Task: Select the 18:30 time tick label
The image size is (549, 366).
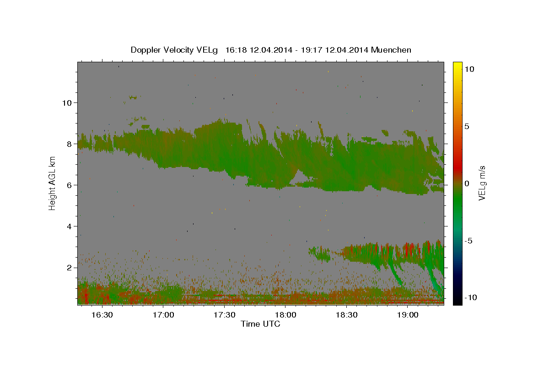Action: (x=346, y=315)
